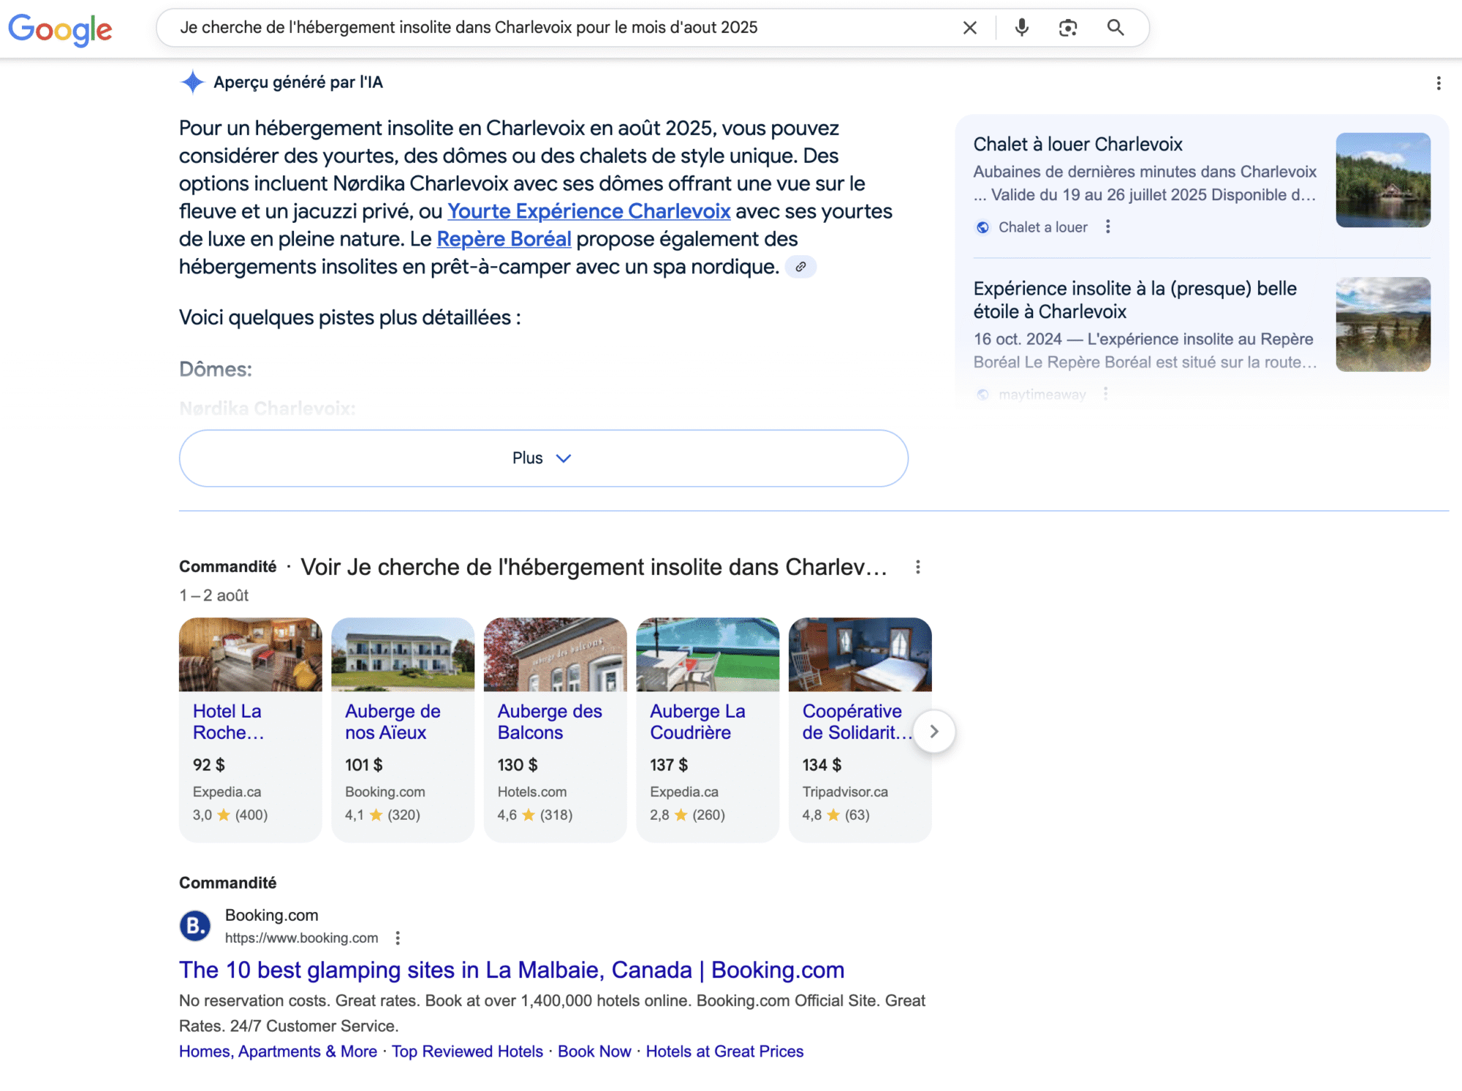The height and width of the screenshot is (1091, 1462).
Task: Click the source link chip icon after spa nordique
Action: [x=800, y=267]
